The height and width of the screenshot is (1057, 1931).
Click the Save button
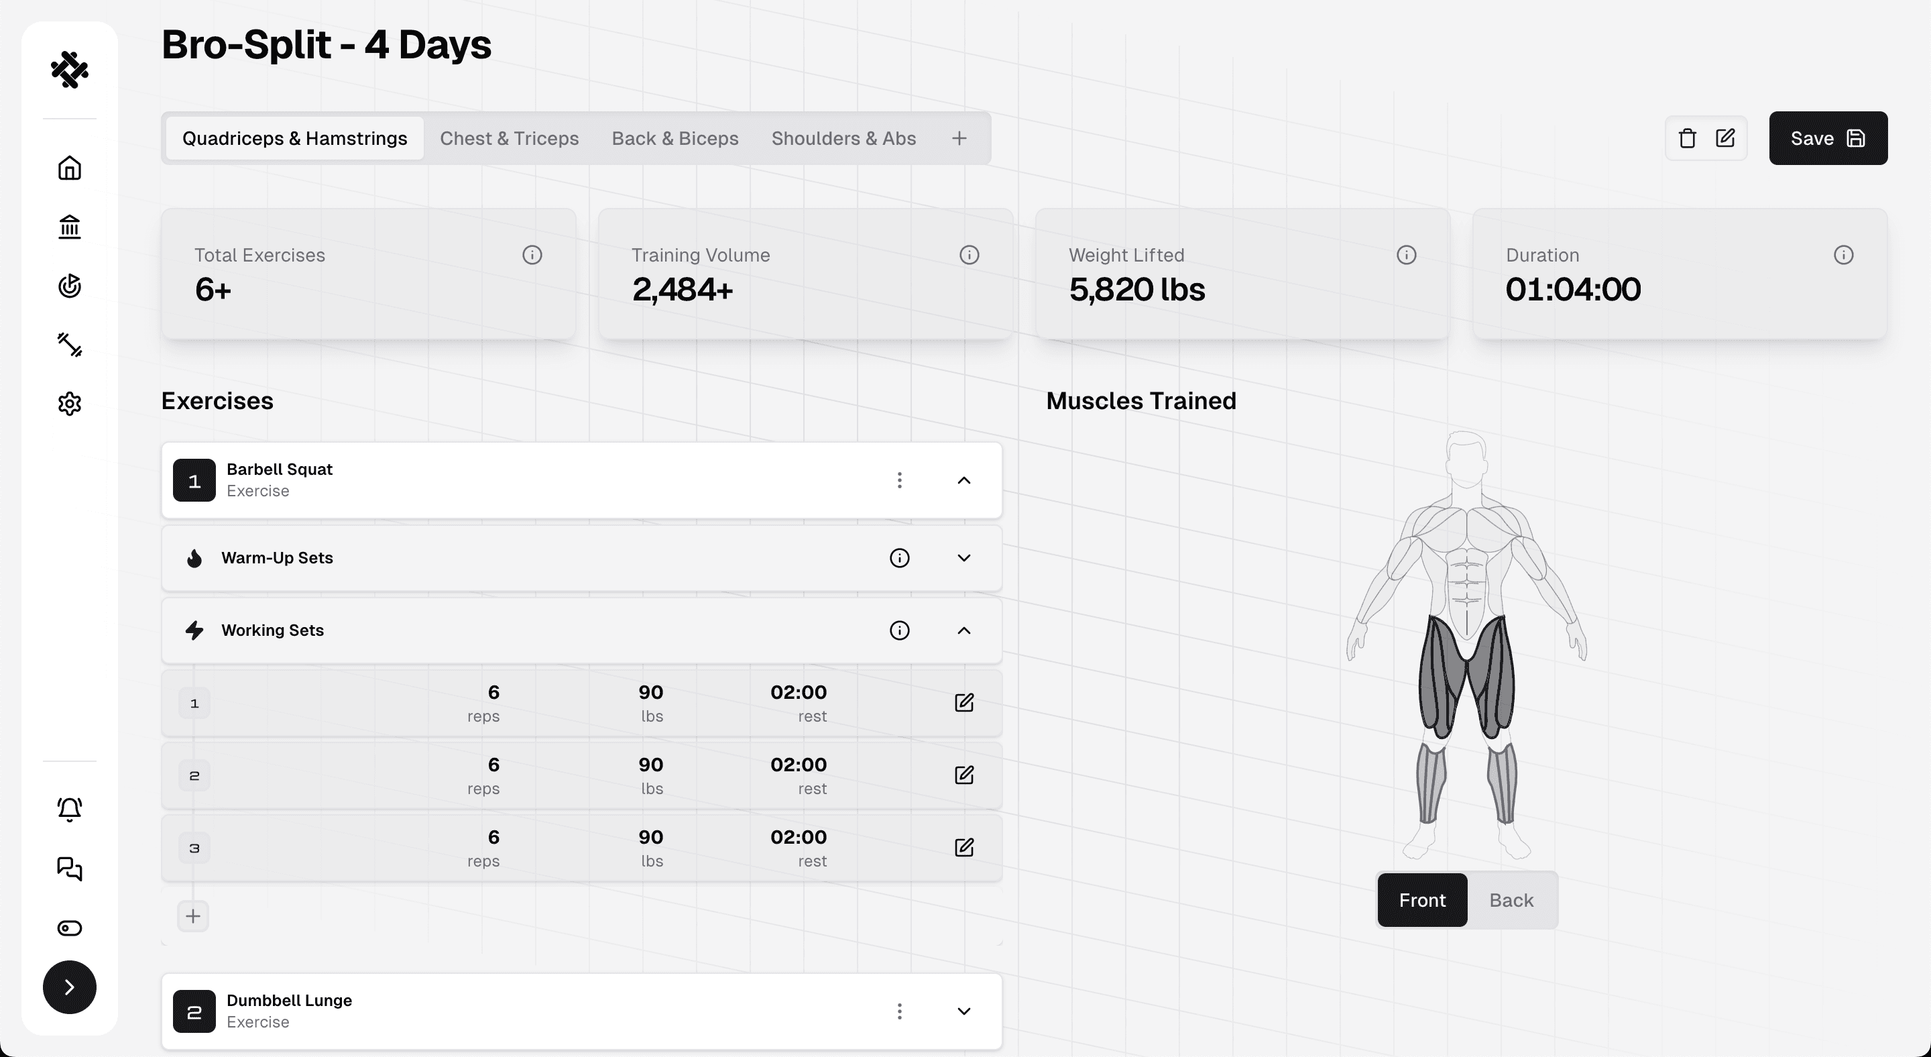click(x=1828, y=139)
